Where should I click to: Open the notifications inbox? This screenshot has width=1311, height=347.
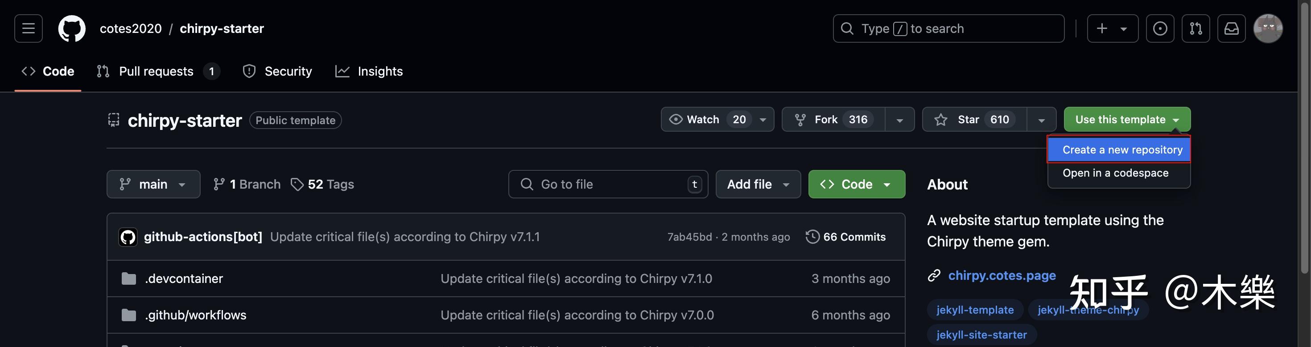point(1232,28)
